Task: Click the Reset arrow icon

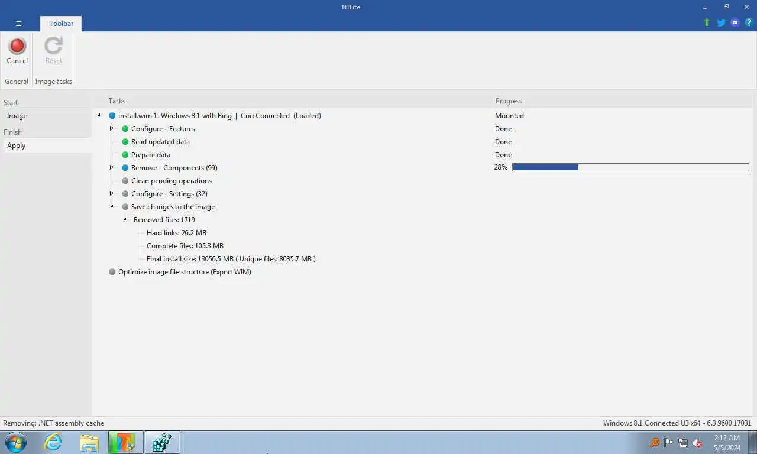Action: tap(54, 46)
